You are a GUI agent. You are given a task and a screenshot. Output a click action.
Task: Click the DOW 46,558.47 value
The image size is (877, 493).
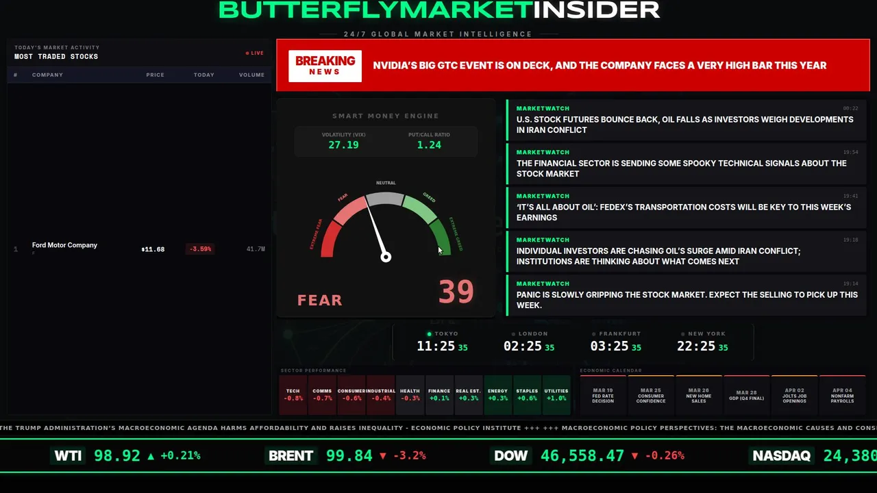[x=582, y=455]
